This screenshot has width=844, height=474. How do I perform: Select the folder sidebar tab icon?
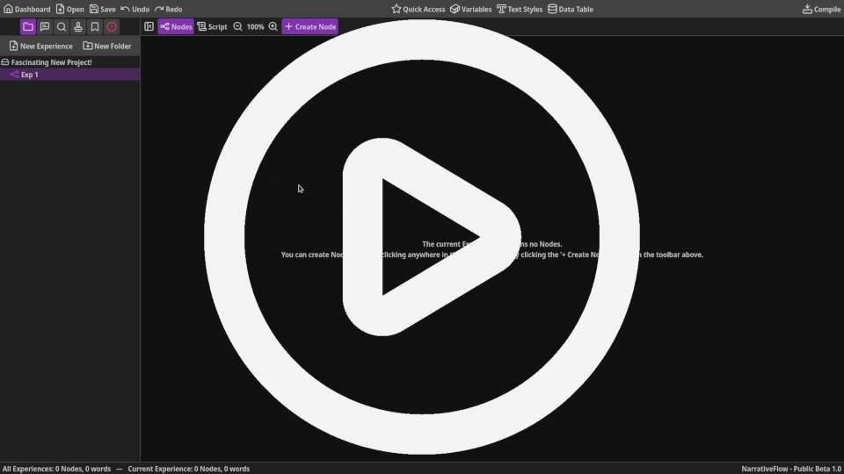(28, 27)
